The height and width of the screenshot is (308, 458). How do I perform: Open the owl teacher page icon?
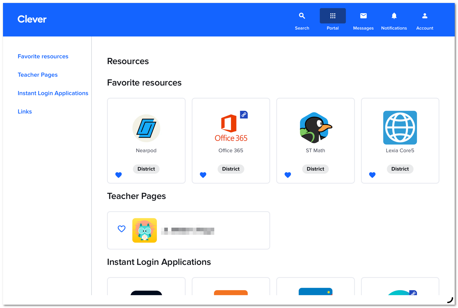(x=145, y=230)
